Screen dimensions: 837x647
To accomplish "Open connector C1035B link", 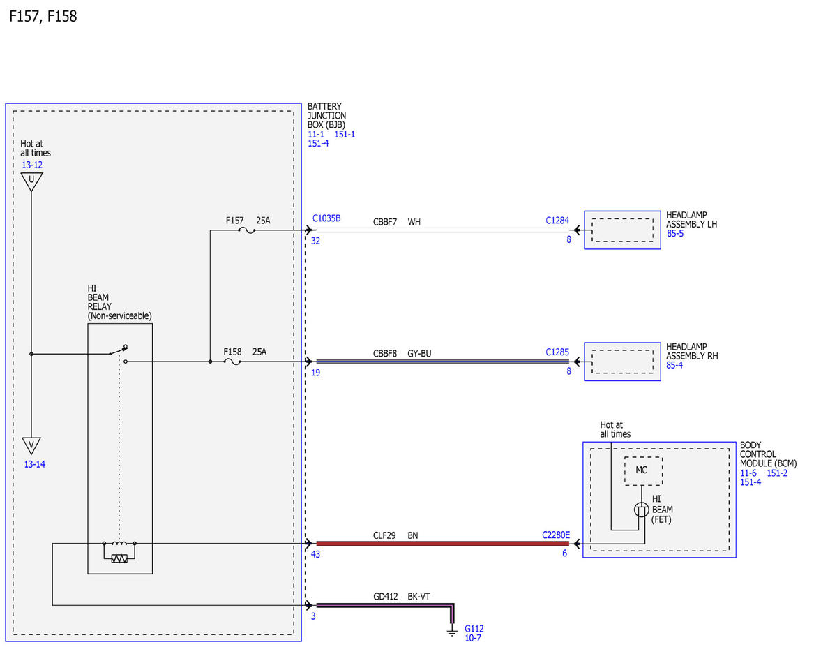I will click(x=326, y=218).
